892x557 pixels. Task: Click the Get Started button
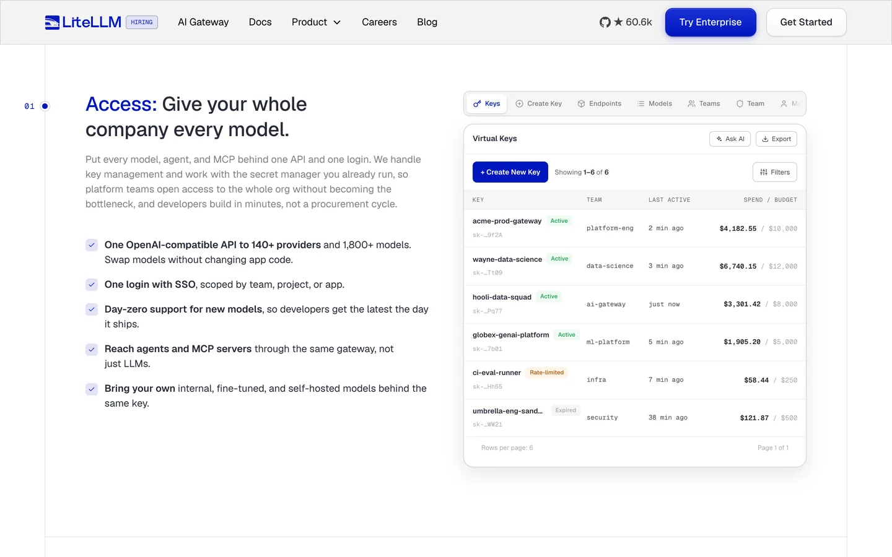click(x=806, y=22)
